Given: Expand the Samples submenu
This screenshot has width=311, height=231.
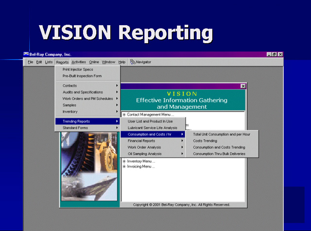Looking at the screenshot, I should pos(87,105).
